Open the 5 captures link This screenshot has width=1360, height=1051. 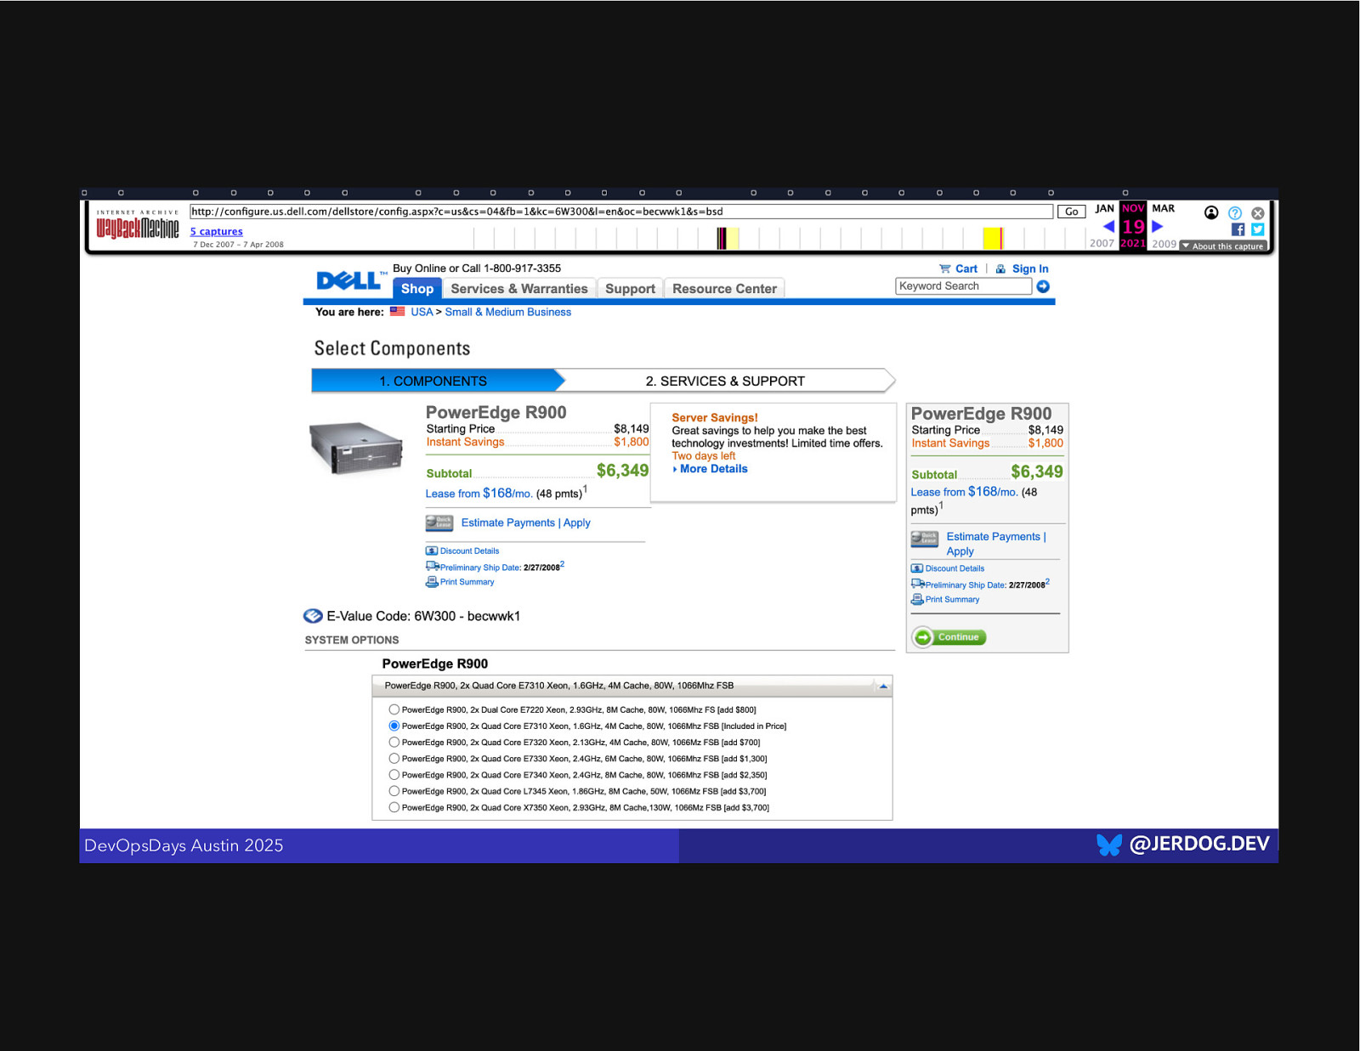(216, 231)
